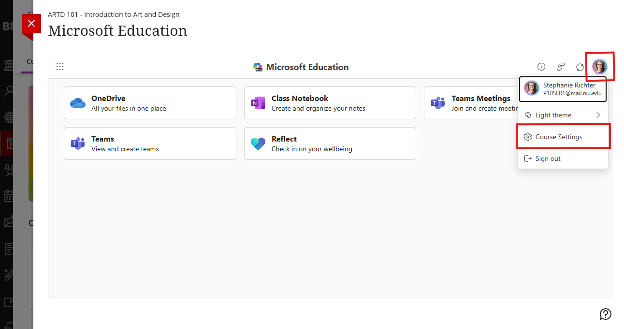Open the app launcher grid icon
The width and height of the screenshot is (624, 329).
click(x=60, y=67)
